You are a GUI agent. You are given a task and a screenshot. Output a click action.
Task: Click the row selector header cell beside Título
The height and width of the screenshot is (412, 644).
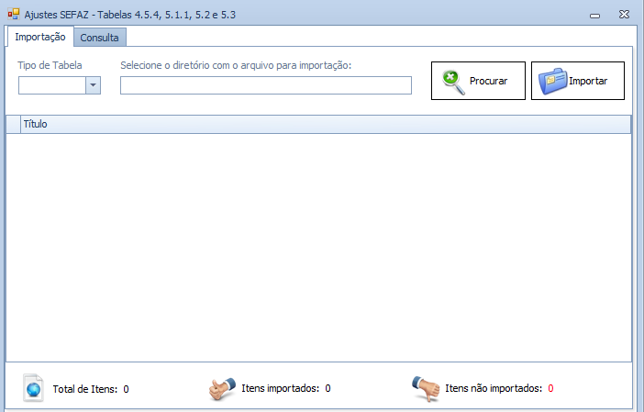click(x=14, y=124)
